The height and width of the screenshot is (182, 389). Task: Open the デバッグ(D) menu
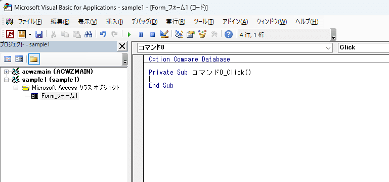pos(144,22)
